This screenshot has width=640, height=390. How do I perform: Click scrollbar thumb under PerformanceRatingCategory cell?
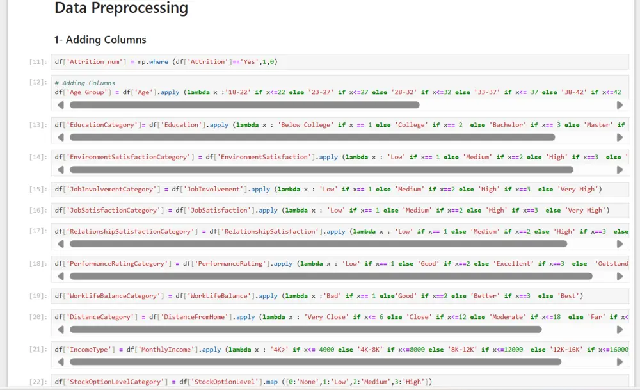pyautogui.click(x=331, y=277)
